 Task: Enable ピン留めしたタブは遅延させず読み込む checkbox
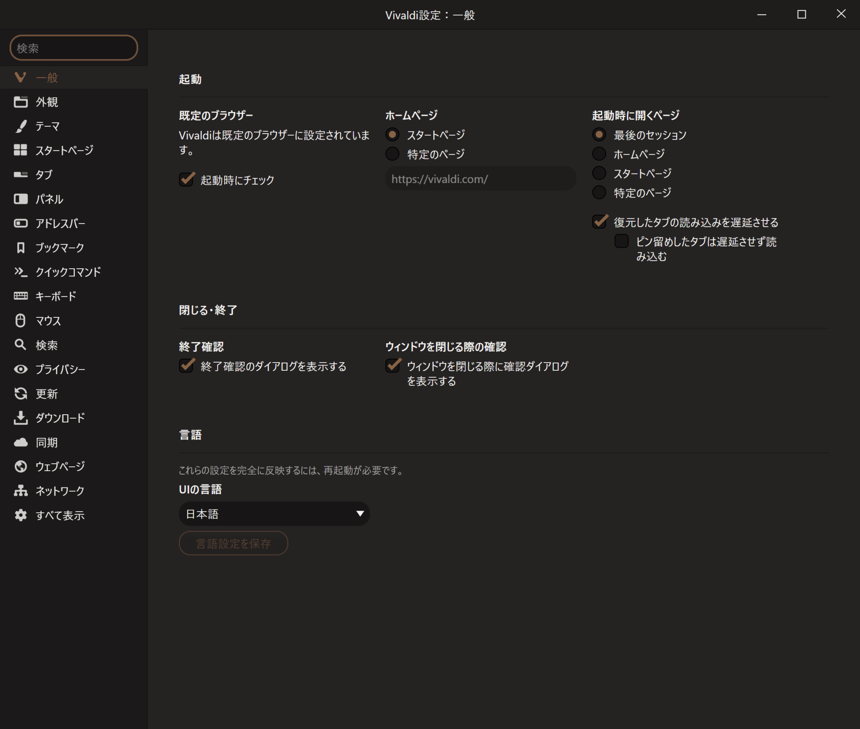(x=621, y=241)
